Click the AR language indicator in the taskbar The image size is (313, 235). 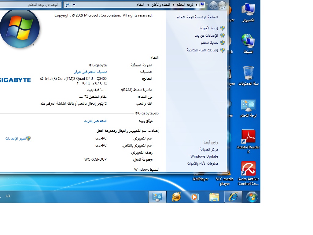(8, 196)
